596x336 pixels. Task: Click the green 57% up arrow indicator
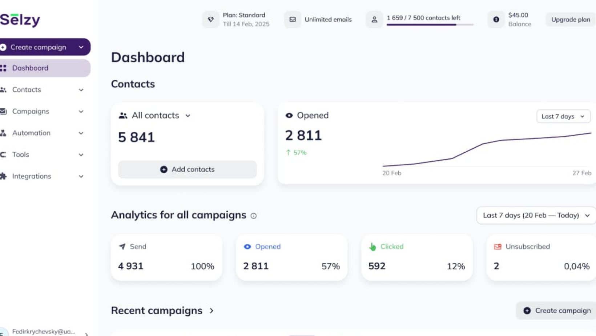coord(296,152)
